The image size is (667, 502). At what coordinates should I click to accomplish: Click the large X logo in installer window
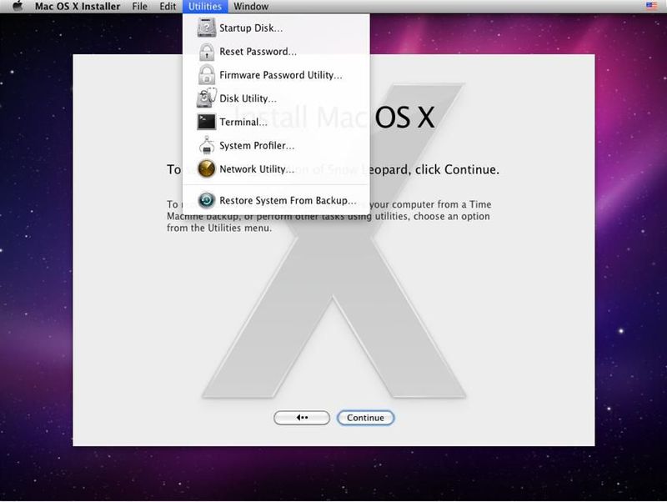click(x=333, y=317)
